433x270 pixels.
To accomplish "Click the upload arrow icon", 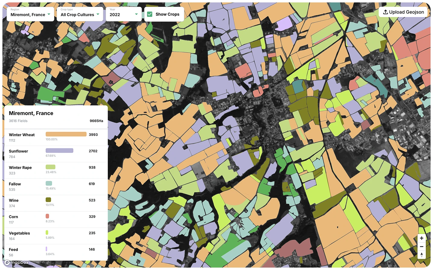I will [x=386, y=12].
